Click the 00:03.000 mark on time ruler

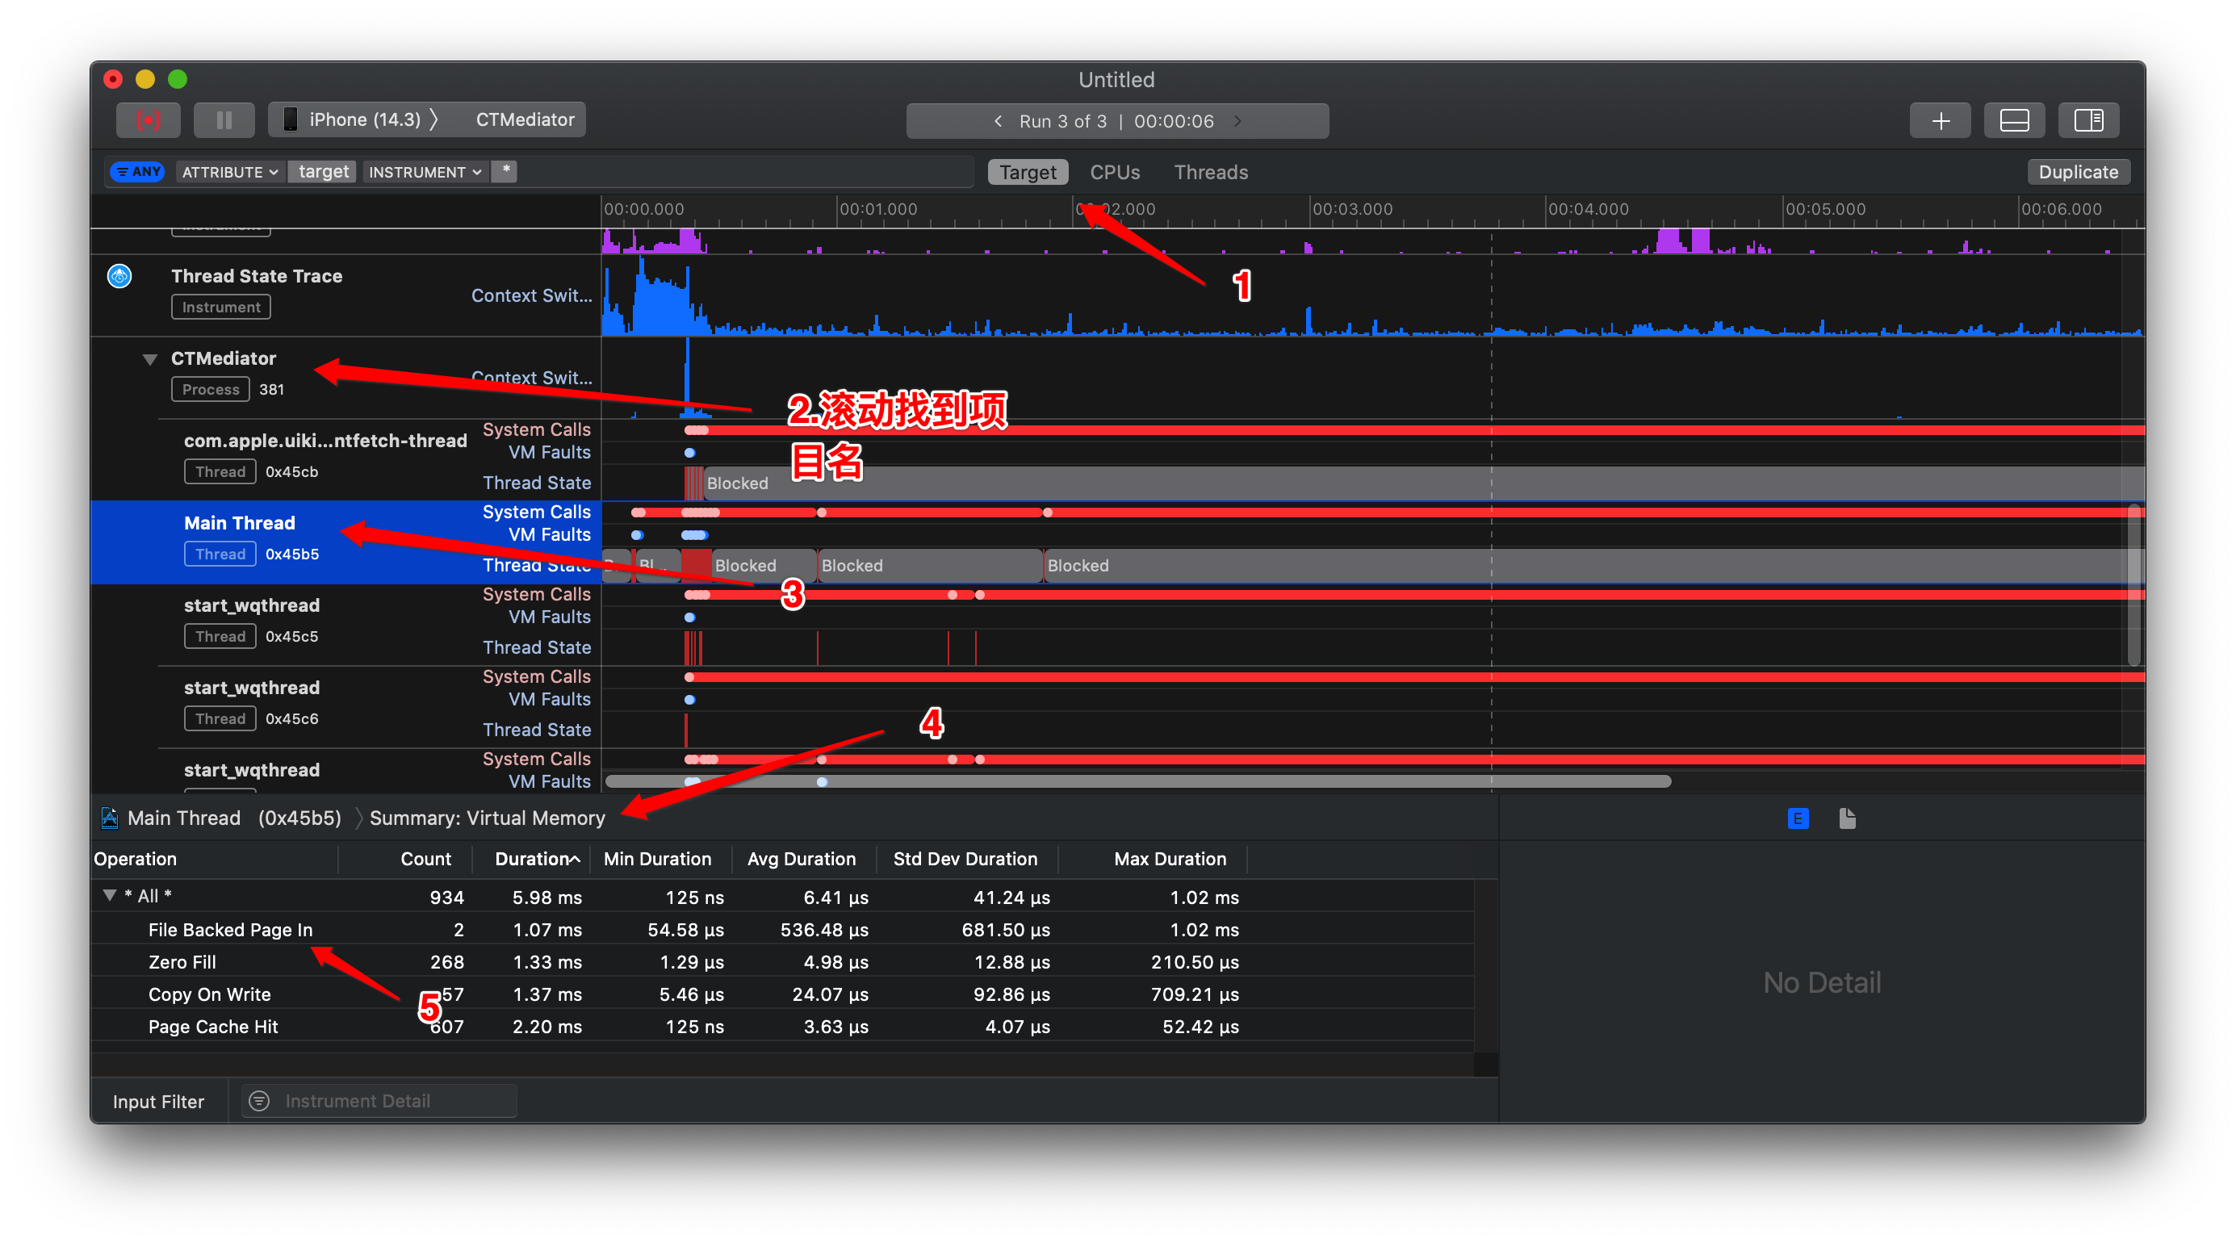(1350, 209)
